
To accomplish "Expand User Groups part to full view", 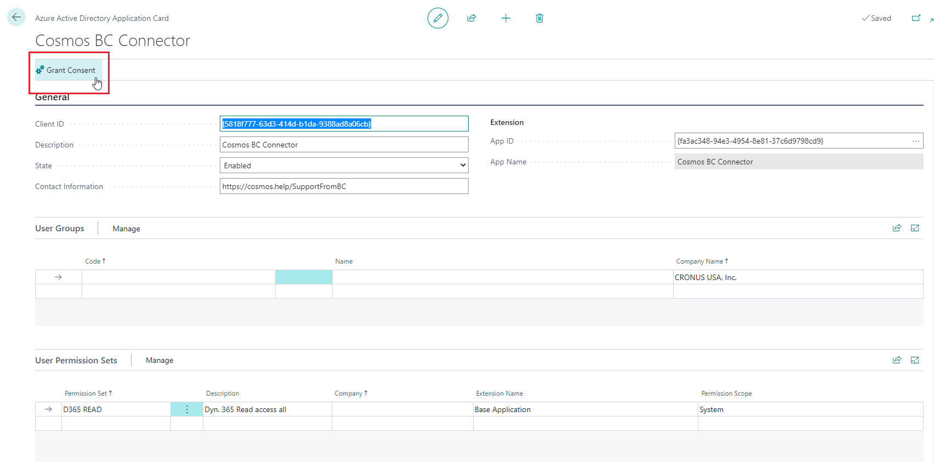I will click(x=915, y=228).
